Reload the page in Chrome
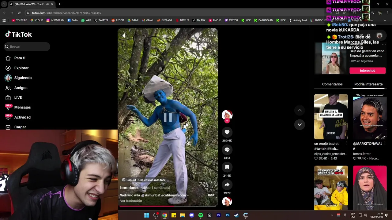The height and width of the screenshot is (220, 392). pyautogui.click(x=19, y=13)
